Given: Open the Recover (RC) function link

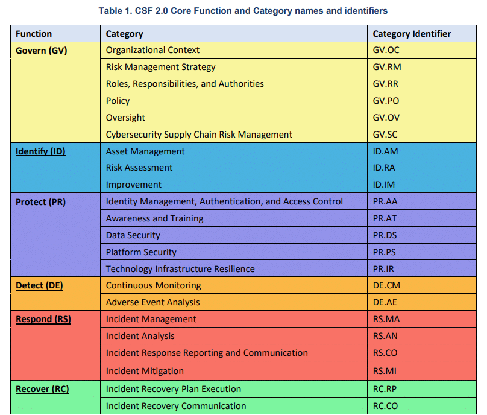Looking at the screenshot, I should tap(42, 389).
